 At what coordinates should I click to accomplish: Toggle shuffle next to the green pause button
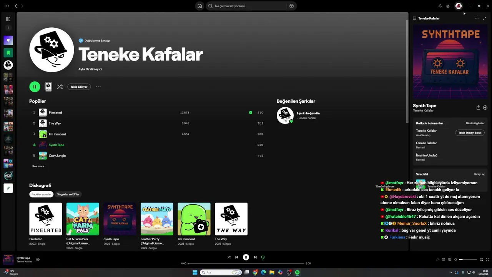[60, 87]
